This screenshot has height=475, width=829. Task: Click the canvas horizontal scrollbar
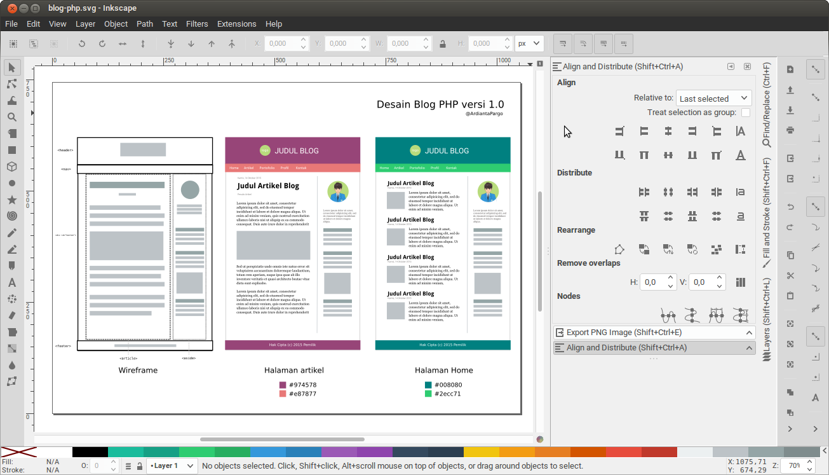pyautogui.click(x=283, y=439)
